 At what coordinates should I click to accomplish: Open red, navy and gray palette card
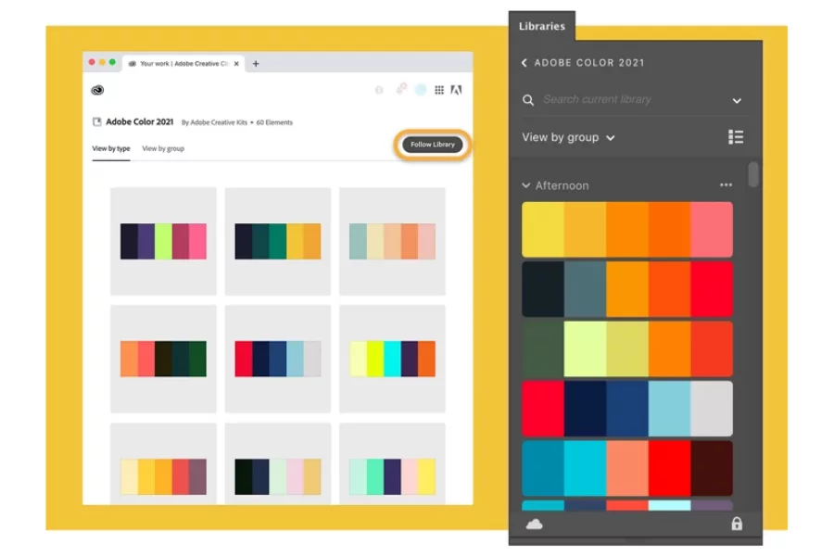[x=278, y=360]
